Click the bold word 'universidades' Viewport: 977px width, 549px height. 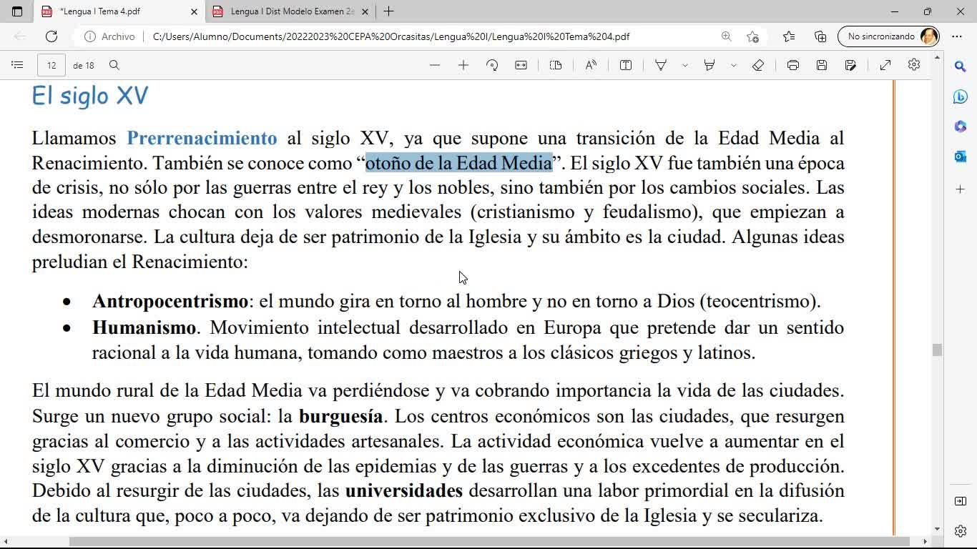[404, 491]
